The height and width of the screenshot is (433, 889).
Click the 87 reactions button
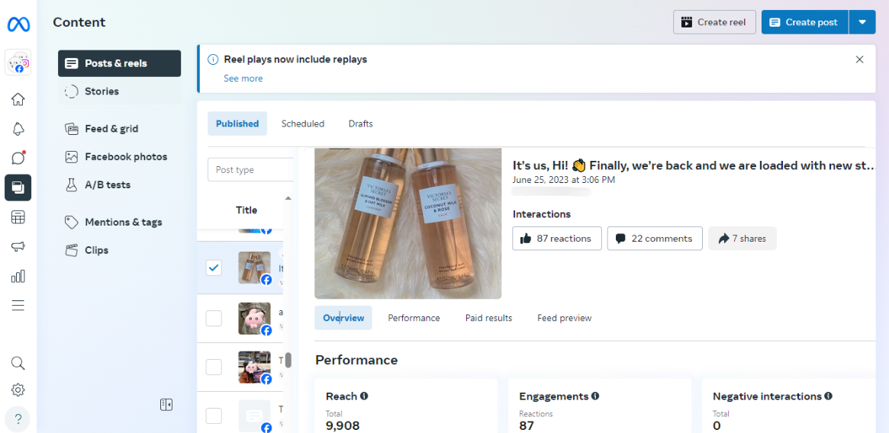557,239
